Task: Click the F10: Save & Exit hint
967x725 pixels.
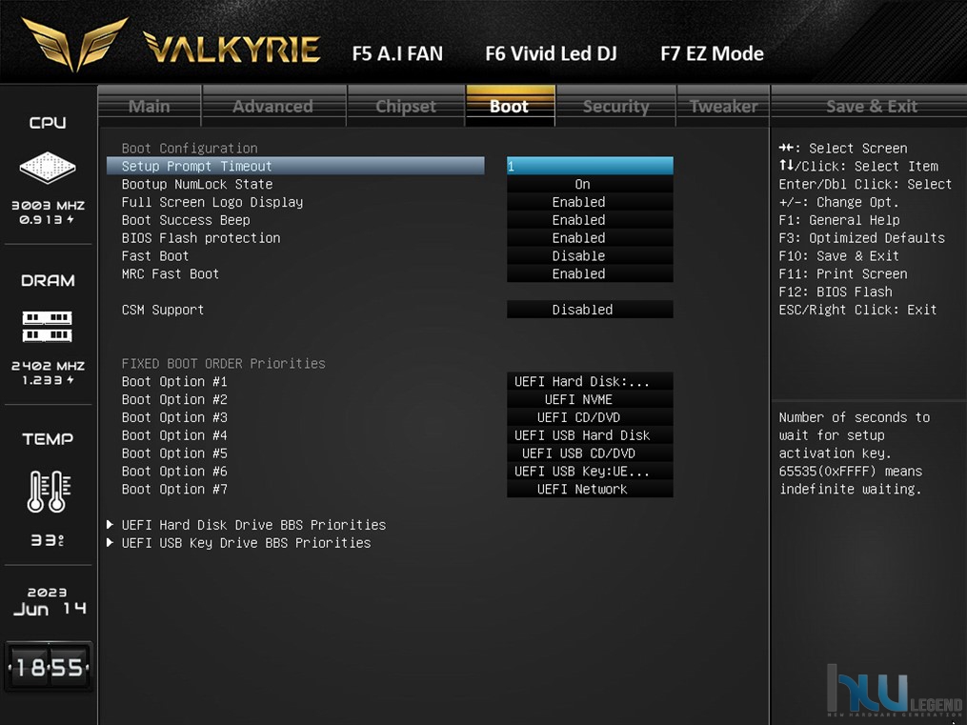Action: point(838,256)
